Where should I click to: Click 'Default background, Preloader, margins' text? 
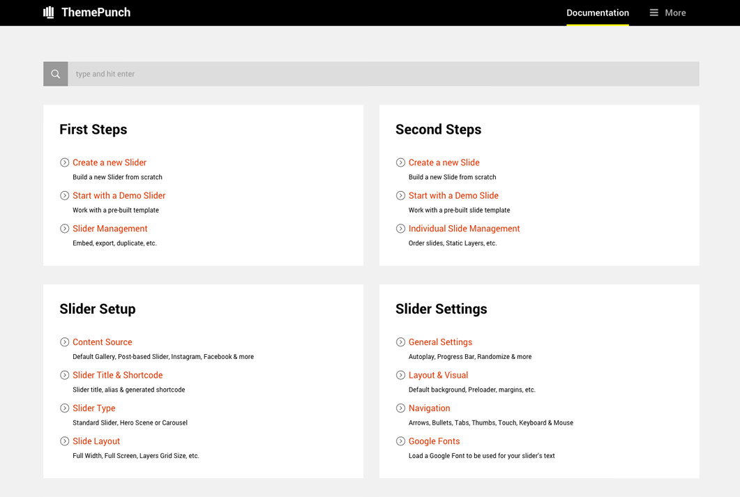472,390
